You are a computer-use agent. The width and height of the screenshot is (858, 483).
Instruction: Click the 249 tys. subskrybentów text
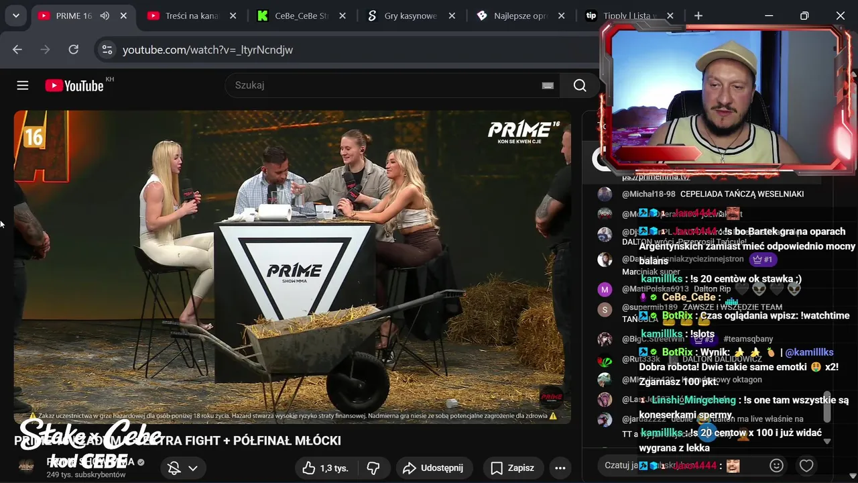coord(86,474)
